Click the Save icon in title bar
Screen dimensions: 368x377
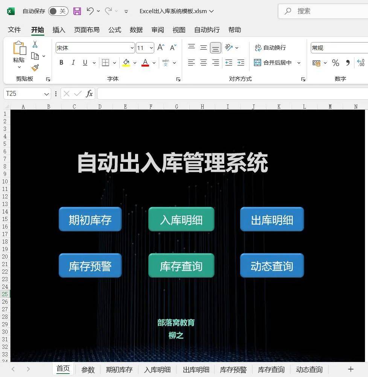tap(77, 11)
